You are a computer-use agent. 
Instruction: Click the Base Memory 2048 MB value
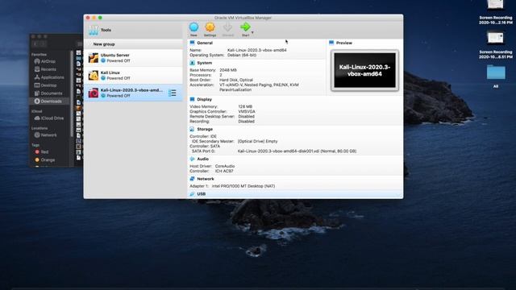point(228,70)
